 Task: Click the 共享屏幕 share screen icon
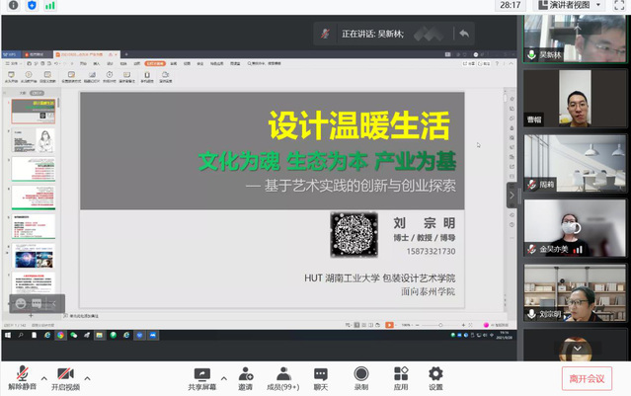(202, 377)
